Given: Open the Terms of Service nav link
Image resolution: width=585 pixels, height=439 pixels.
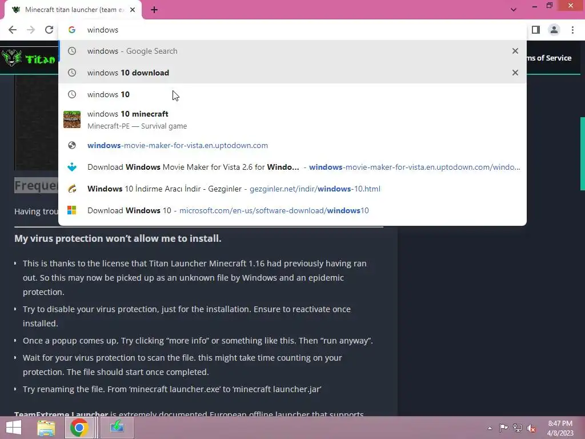Looking at the screenshot, I should point(549,58).
